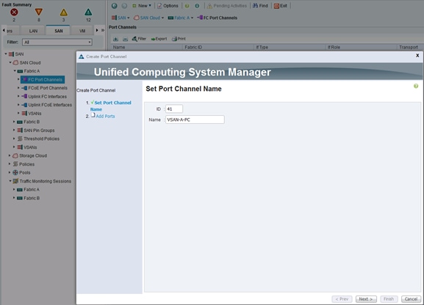Click the major faults orange triangle icon
This screenshot has width=424, height=305.
pos(39,12)
